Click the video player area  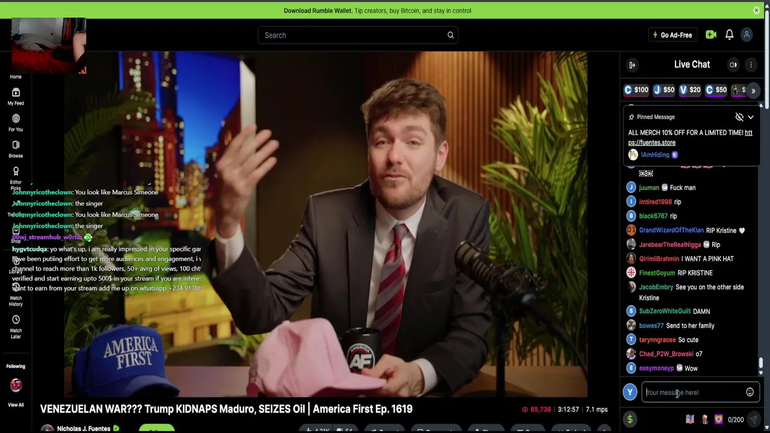[325, 224]
